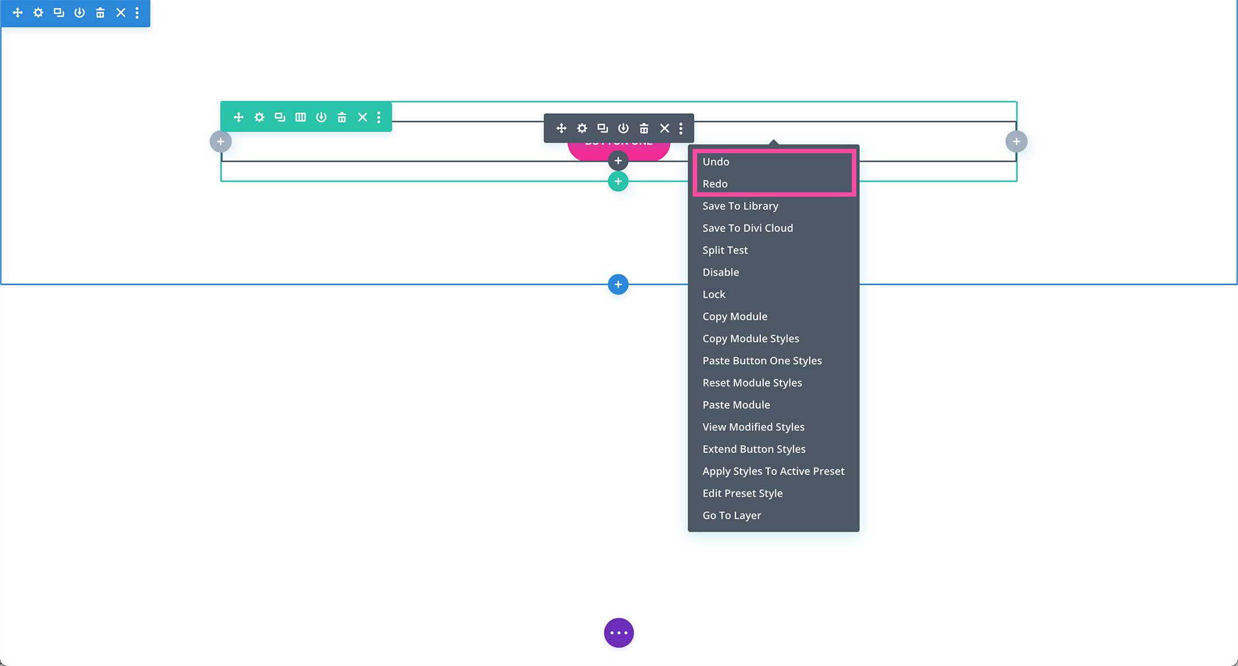This screenshot has width=1238, height=666.
Task: Duplicate row with green toolbar duplicate icon
Action: pyautogui.click(x=280, y=117)
